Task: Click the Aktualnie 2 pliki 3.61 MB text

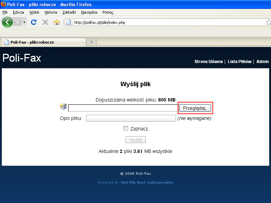Action: tap(135, 151)
